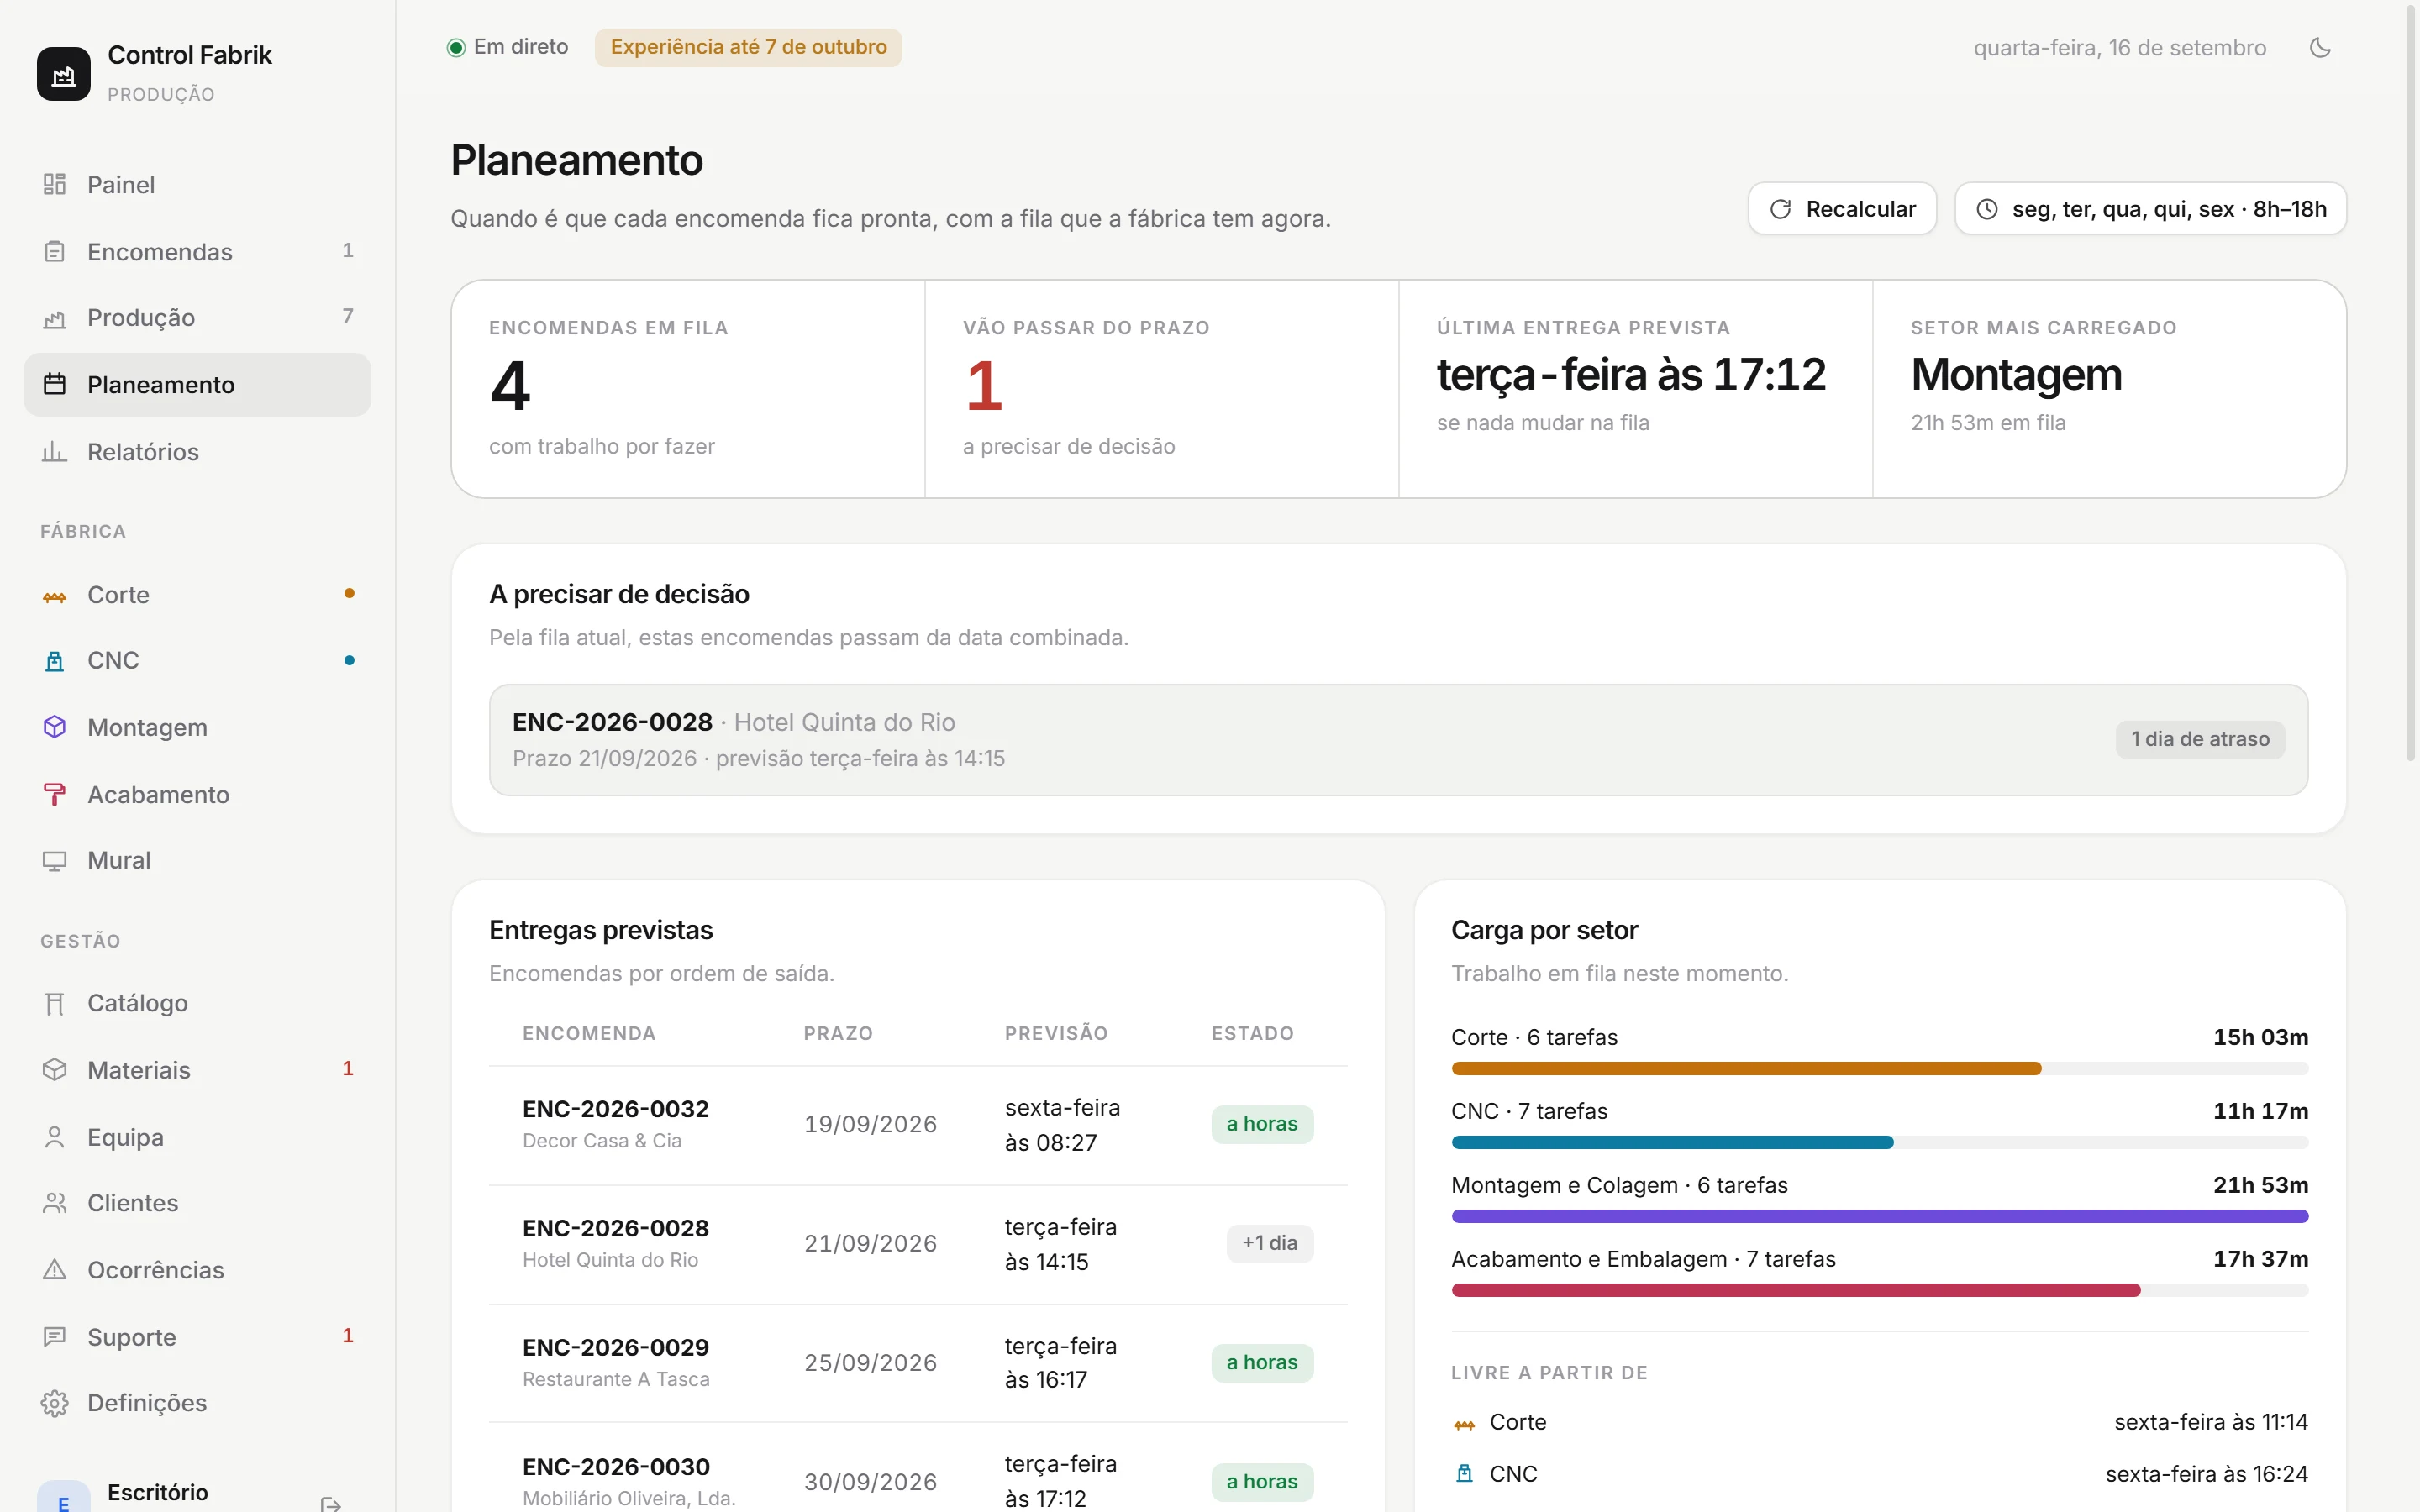This screenshot has height=1512, width=2420.
Task: Click the Montagem most loaded sector value
Action: coord(2016,375)
